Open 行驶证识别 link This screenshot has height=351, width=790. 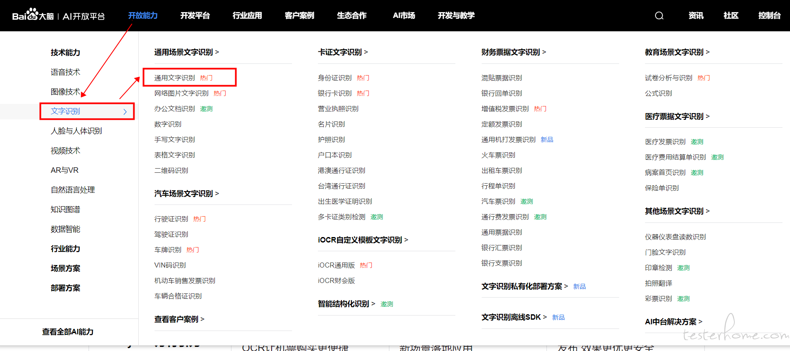coord(171,219)
